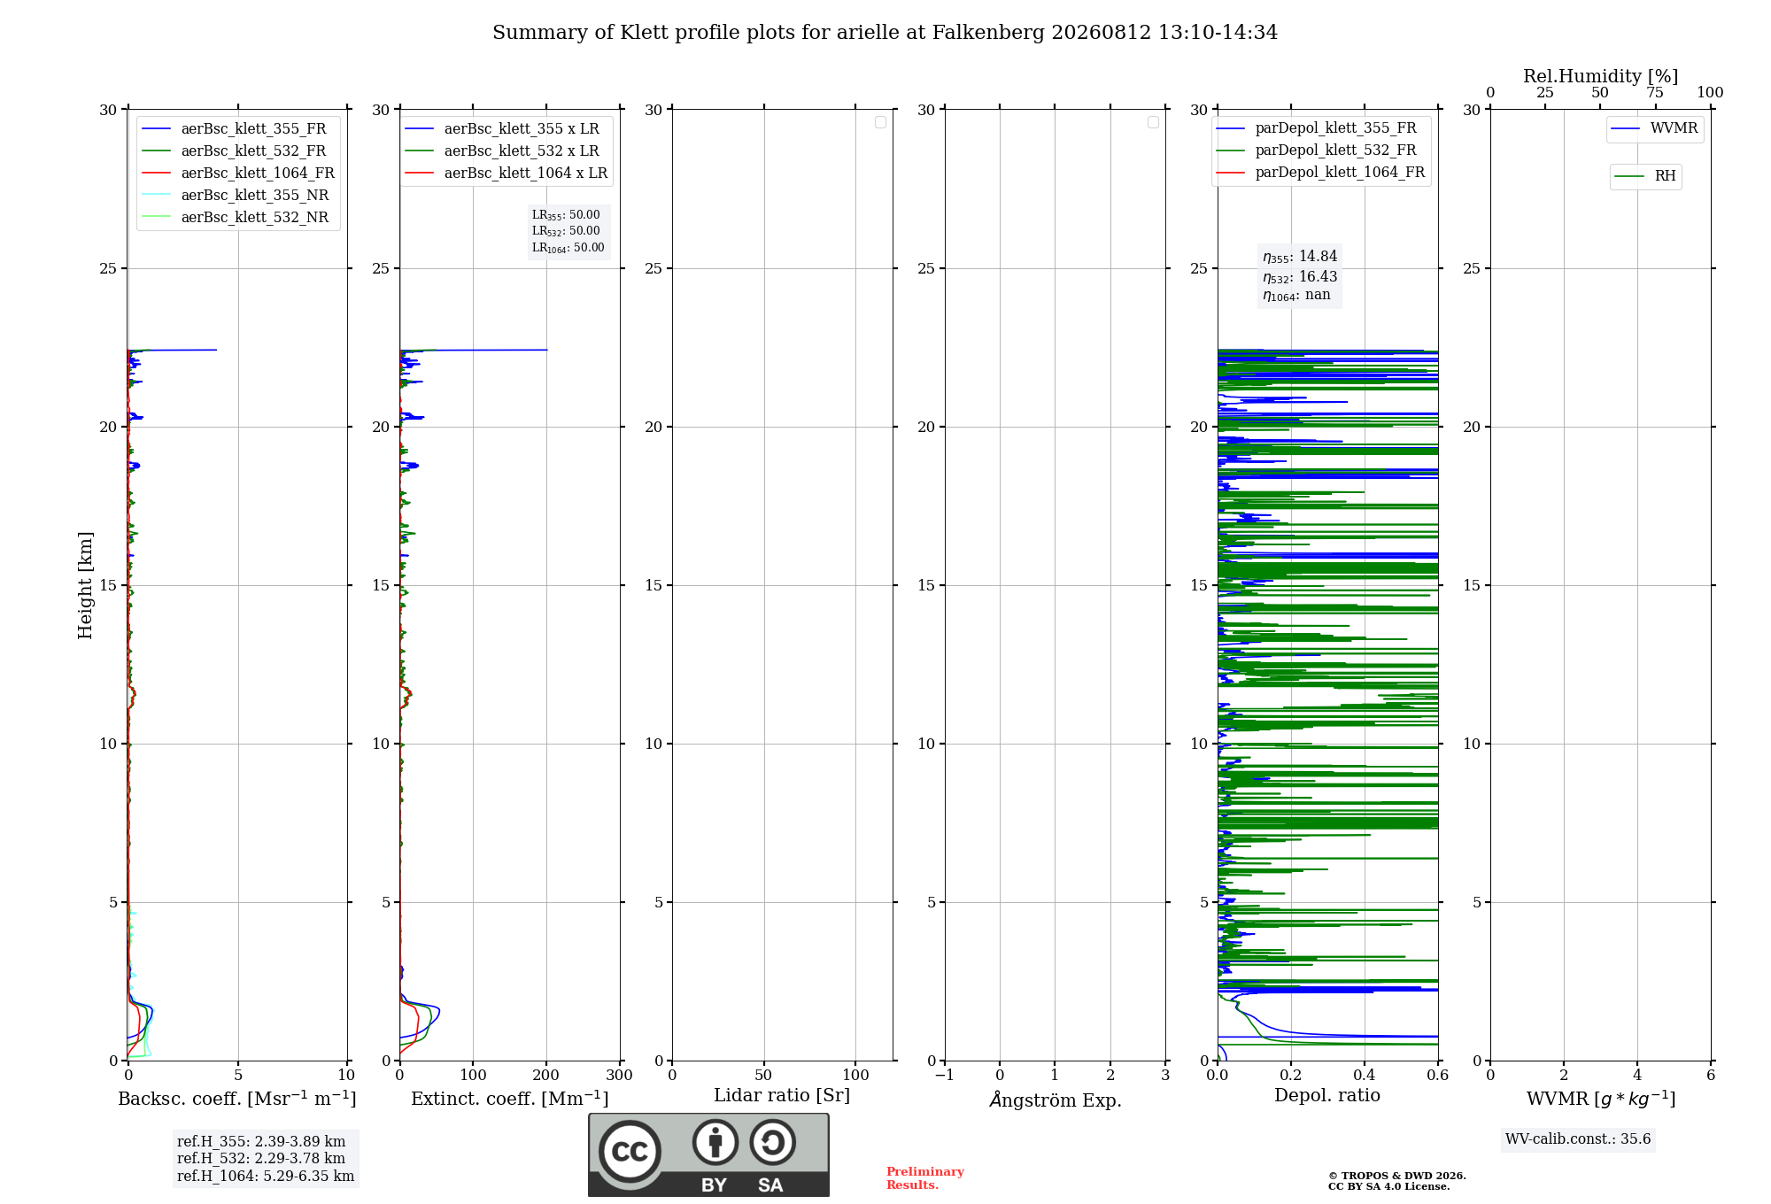This screenshot has height=1204, width=1771.
Task: Click the empty legend box in Lidar ratio panel
Action: tap(880, 122)
